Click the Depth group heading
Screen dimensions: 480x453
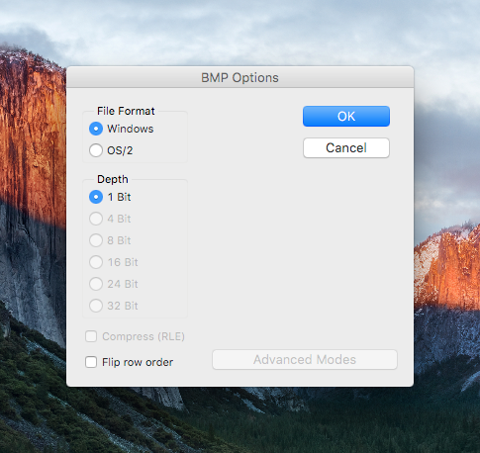pyautogui.click(x=113, y=179)
